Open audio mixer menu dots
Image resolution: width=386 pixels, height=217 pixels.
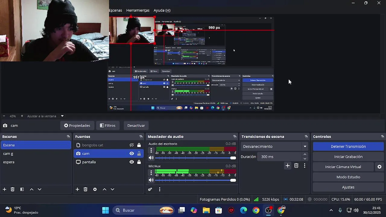point(160,189)
